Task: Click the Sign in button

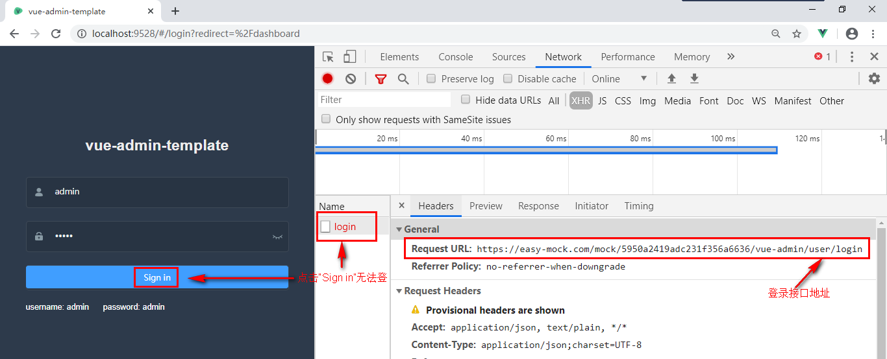Action: 157,277
